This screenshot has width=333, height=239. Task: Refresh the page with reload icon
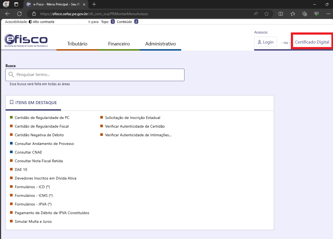[x=19, y=14]
